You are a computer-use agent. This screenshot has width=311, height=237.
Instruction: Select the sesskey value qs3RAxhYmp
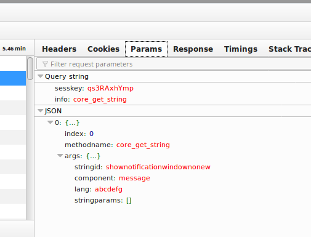tap(110, 88)
